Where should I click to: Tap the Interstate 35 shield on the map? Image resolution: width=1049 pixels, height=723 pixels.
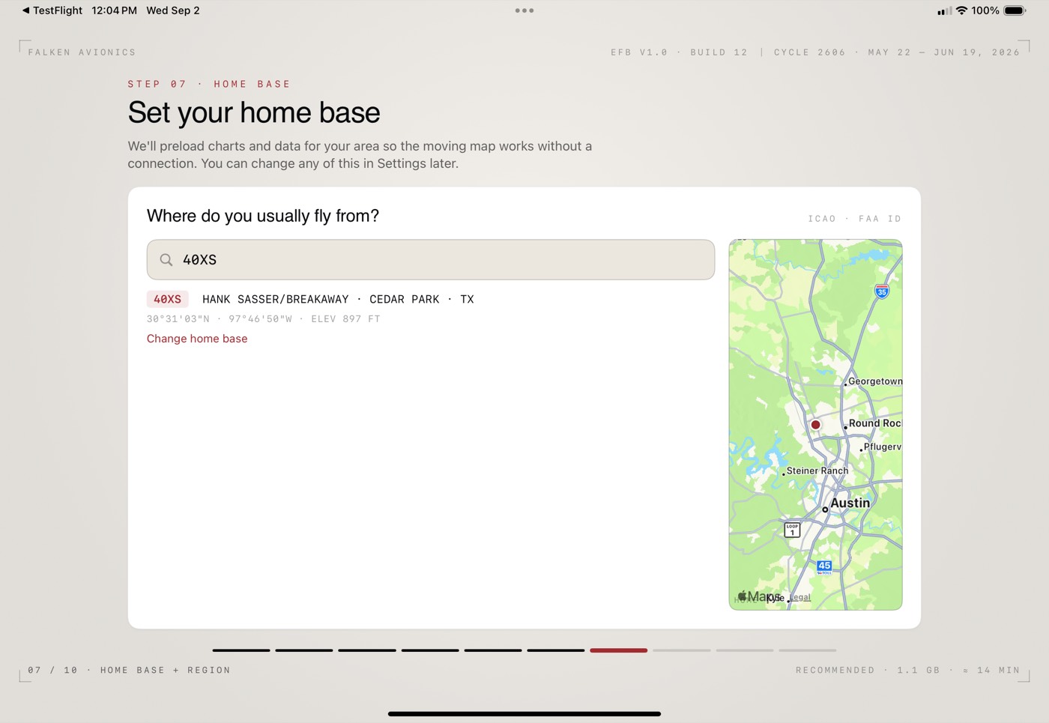click(882, 291)
